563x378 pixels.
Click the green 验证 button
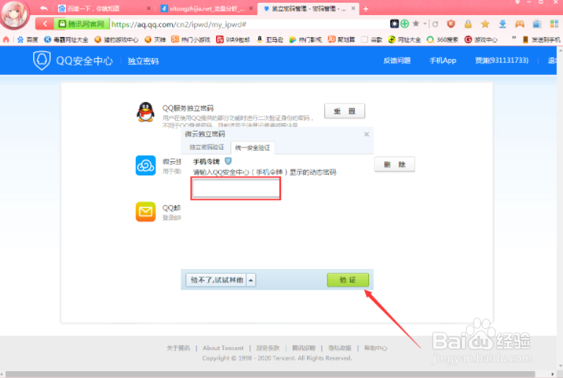[348, 280]
